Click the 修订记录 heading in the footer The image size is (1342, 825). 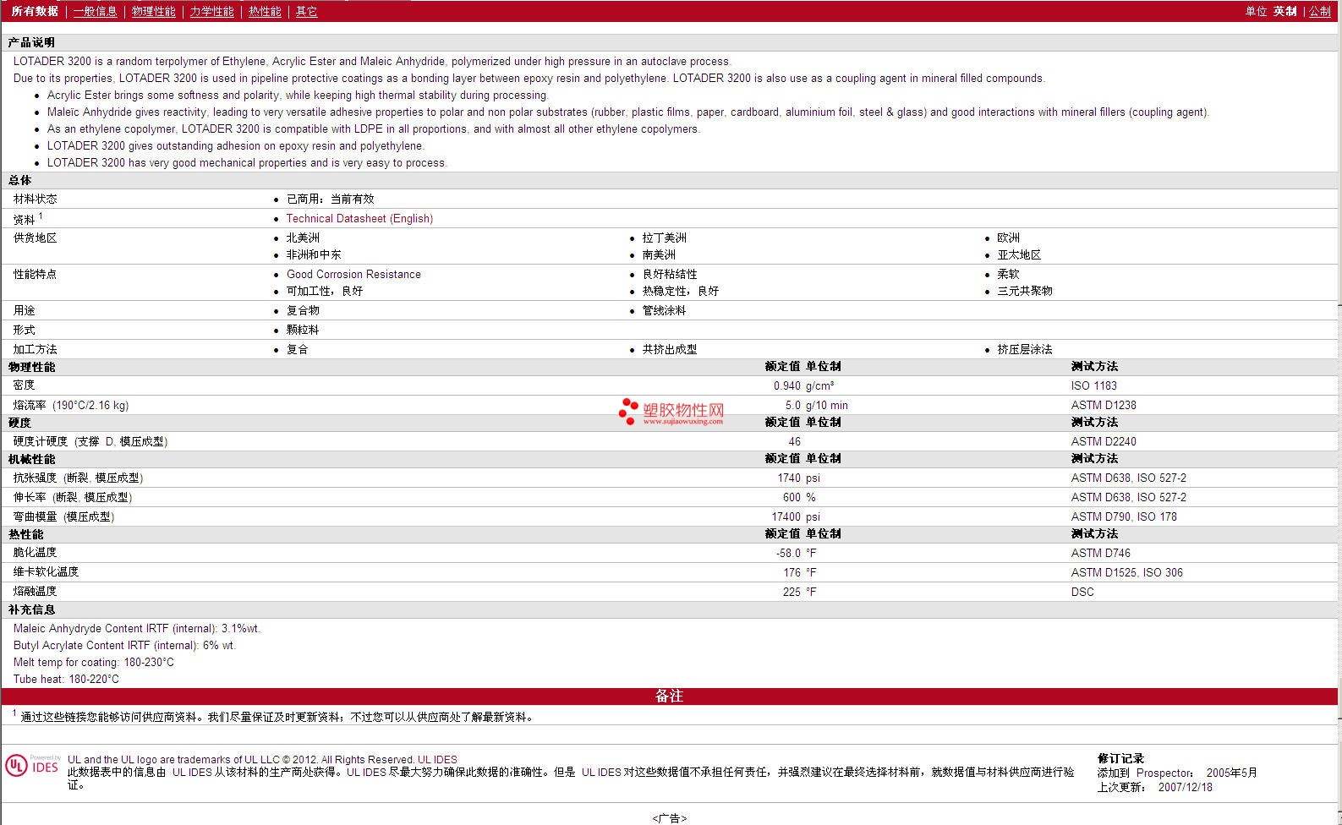coord(1120,759)
